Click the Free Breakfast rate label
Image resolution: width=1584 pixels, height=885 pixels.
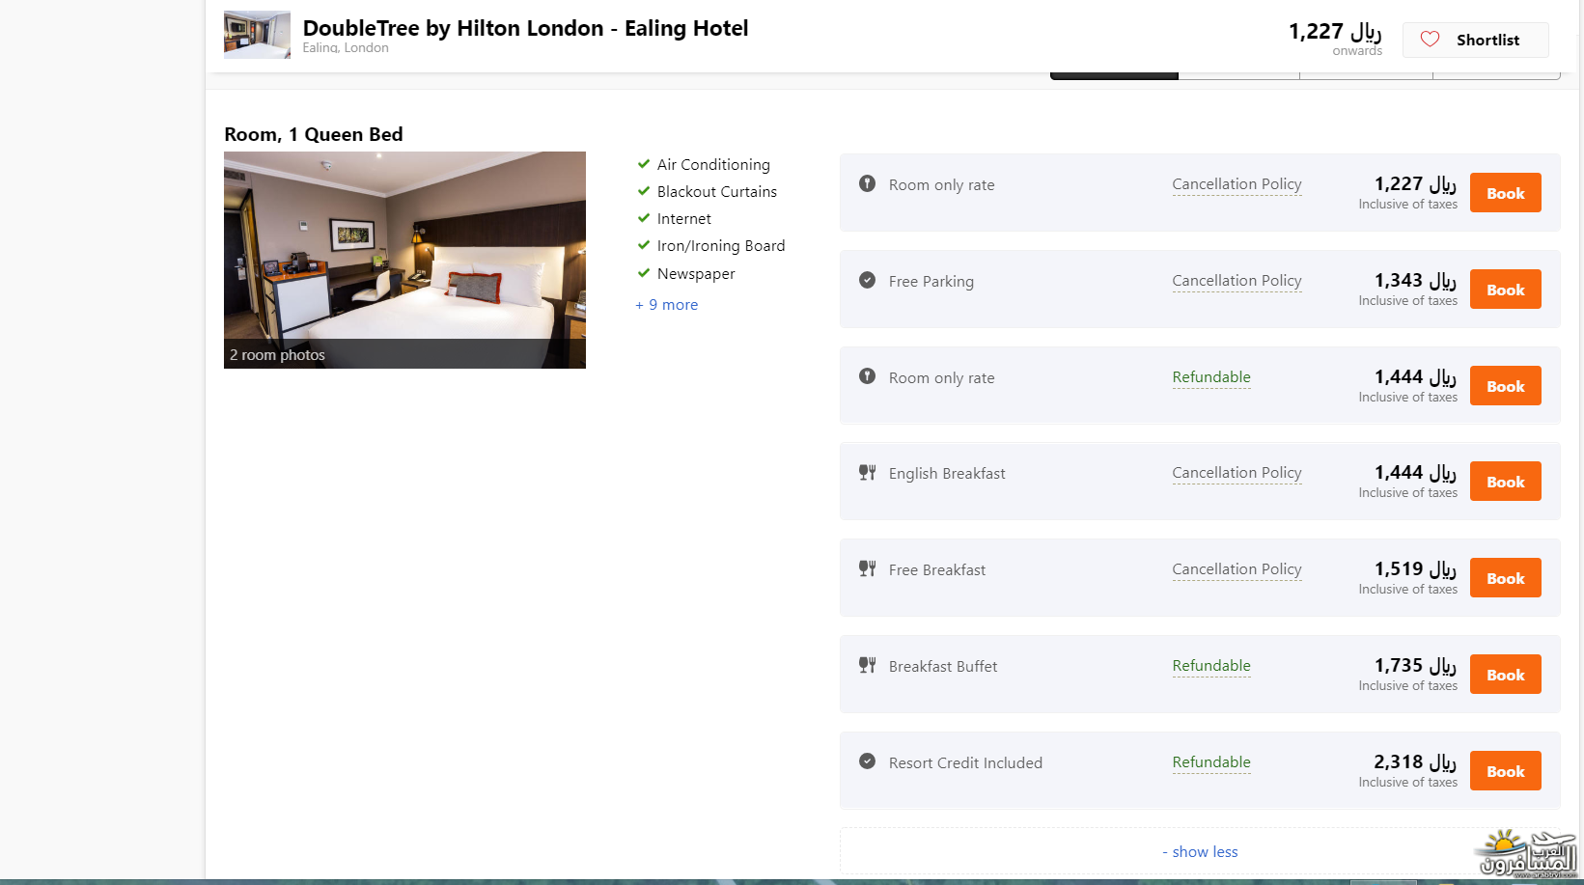pyautogui.click(x=937, y=570)
